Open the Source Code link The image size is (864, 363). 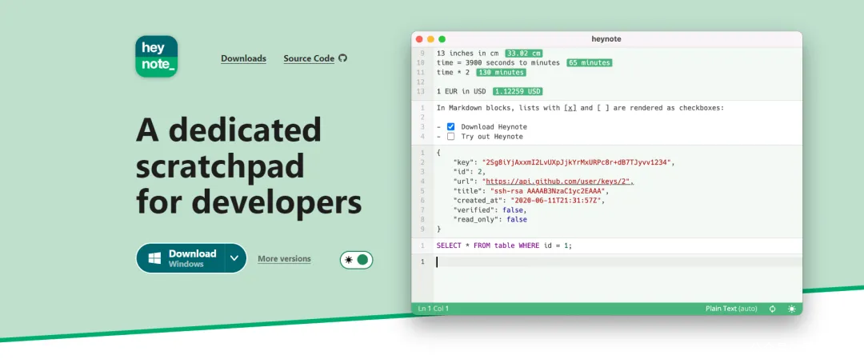point(309,58)
